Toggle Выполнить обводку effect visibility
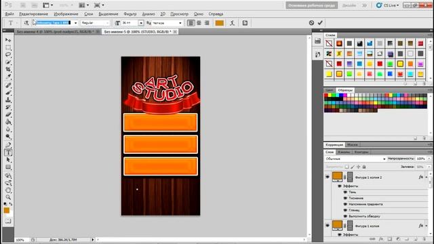 tap(345, 216)
